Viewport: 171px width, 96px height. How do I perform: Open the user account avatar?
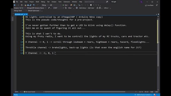point(141,2)
